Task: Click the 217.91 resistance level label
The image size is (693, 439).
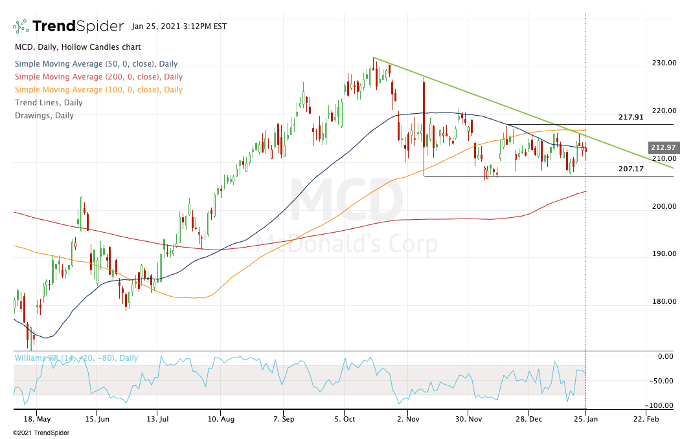Action: coord(631,118)
